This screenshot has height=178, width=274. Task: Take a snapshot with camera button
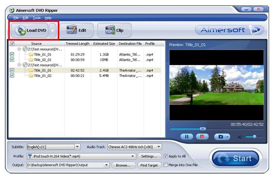coord(220,137)
